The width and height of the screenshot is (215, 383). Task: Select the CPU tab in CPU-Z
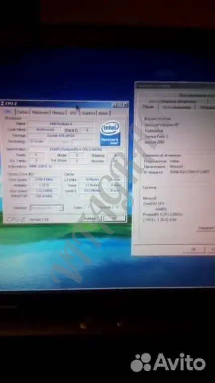(x=8, y=112)
